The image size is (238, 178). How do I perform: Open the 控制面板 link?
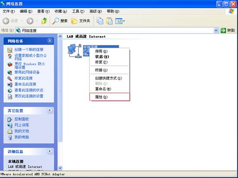point(22,119)
